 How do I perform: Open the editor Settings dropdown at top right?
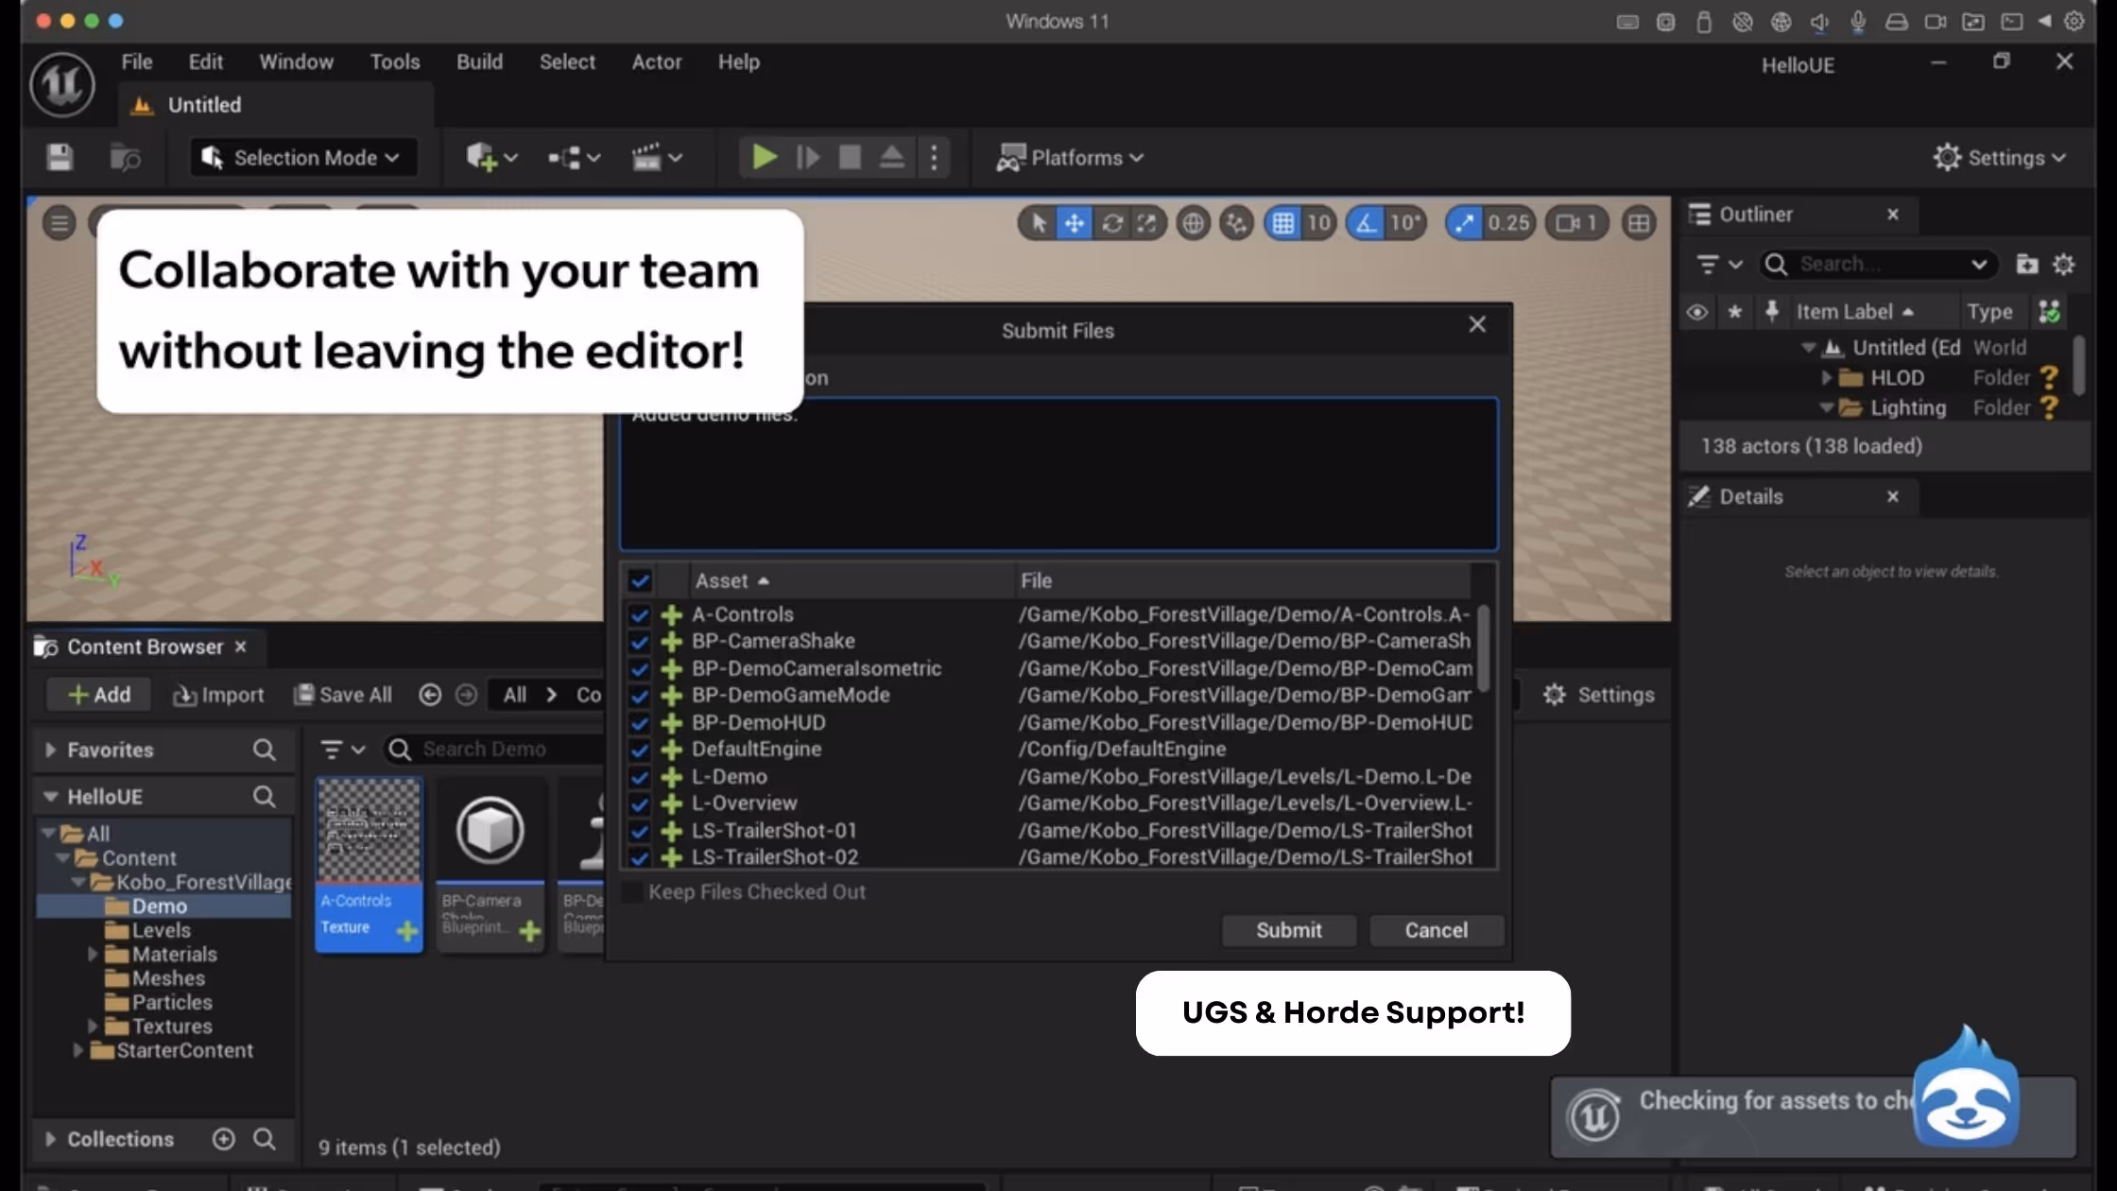click(1999, 157)
